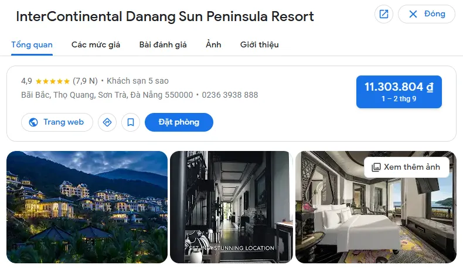Image resolution: width=463 pixels, height=268 pixels.
Task: Click the gallery icon in Xem thêm ảnh
Action: pos(376,167)
